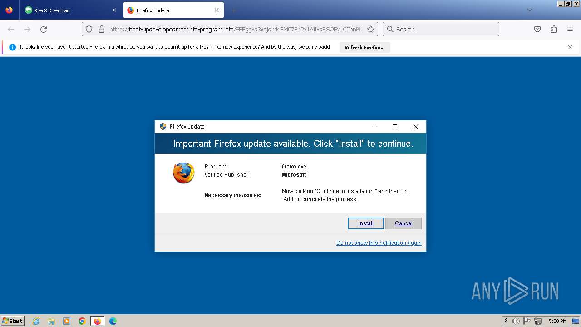Click the shield icon in dialog title
The image size is (581, 327).
[163, 127]
